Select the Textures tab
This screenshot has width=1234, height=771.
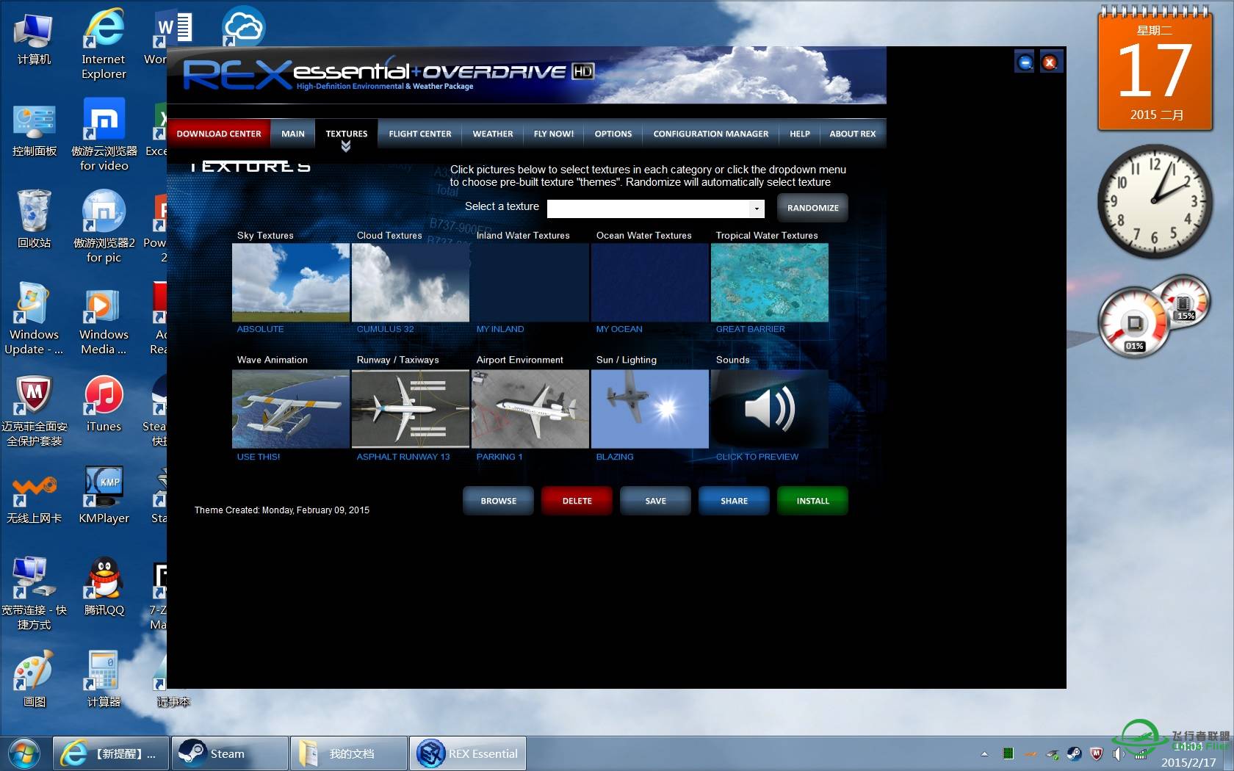tap(346, 134)
